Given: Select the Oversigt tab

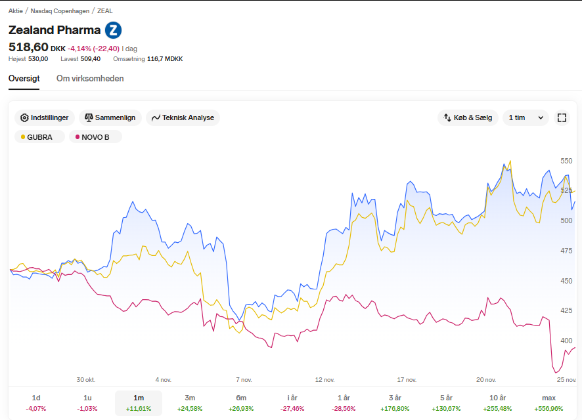Looking at the screenshot, I should tap(24, 79).
